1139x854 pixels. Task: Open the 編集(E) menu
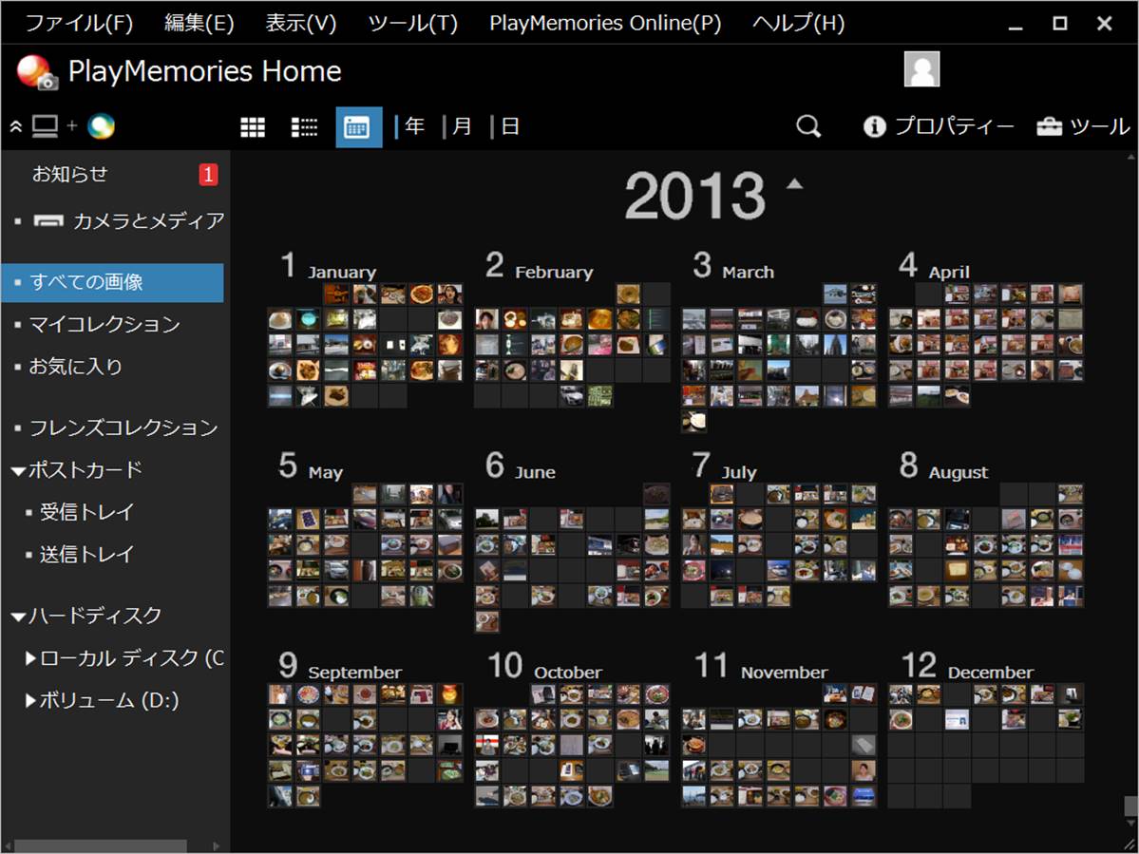click(x=199, y=23)
